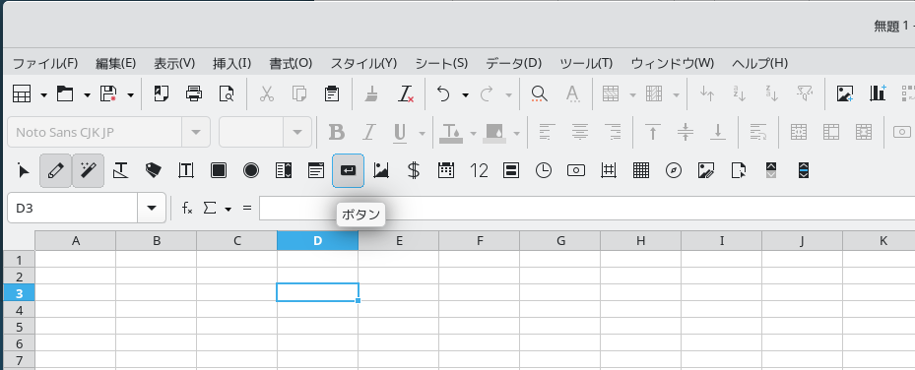
Task: Insert a Spin Button control
Action: [x=771, y=170]
